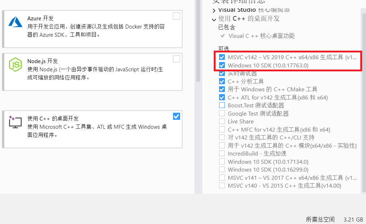Check Windows 10 SDK (10.0.16299.0)
Screen dimensions: 366x224
coord(222,169)
